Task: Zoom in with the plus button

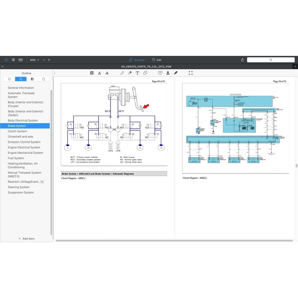Action: [49, 60]
